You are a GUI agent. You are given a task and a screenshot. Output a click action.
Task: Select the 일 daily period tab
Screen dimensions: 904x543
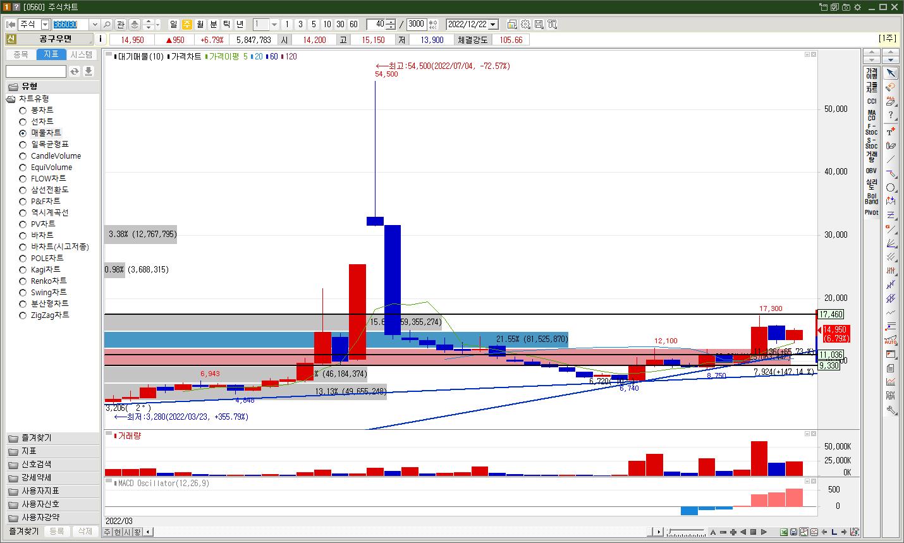[174, 24]
